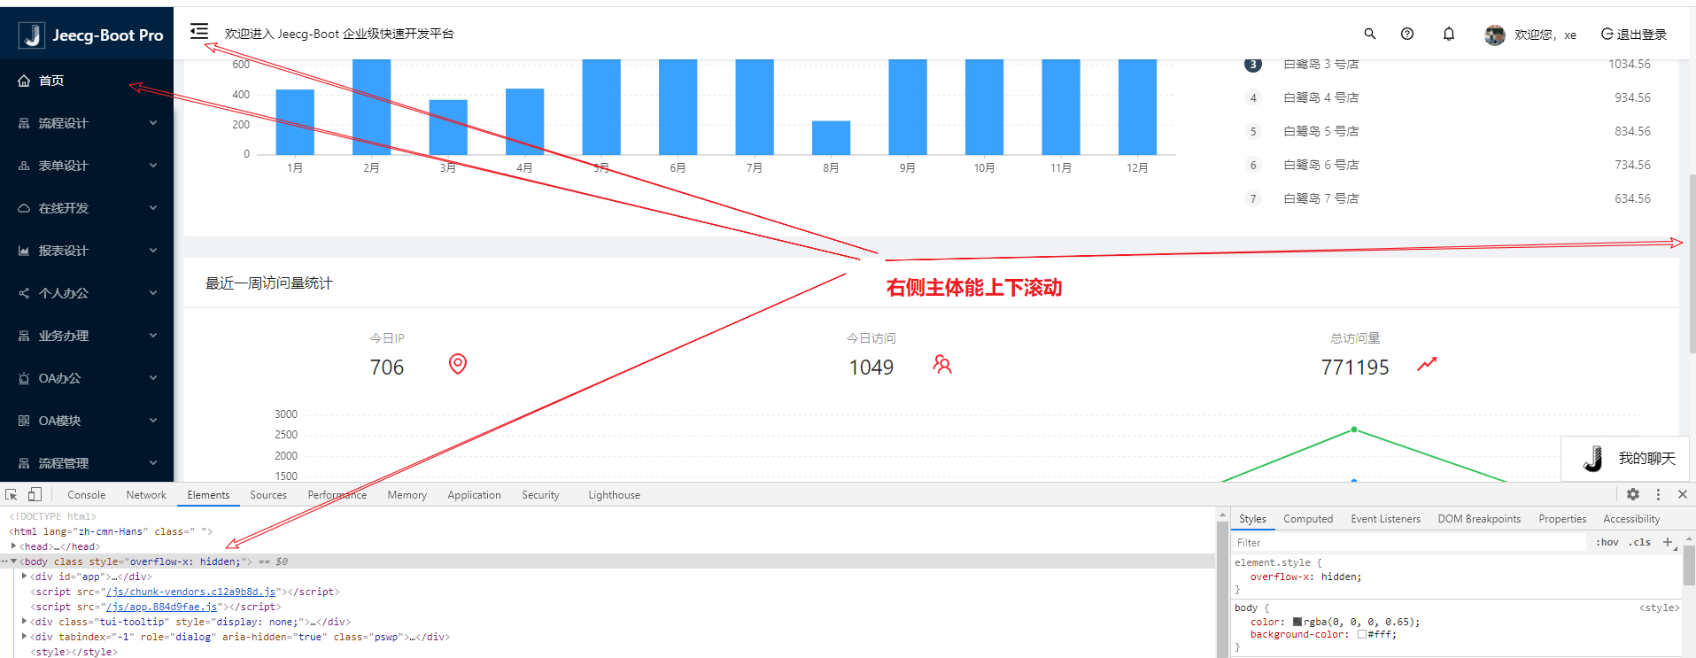Click the main page vertical scrollbar

click(1692, 266)
